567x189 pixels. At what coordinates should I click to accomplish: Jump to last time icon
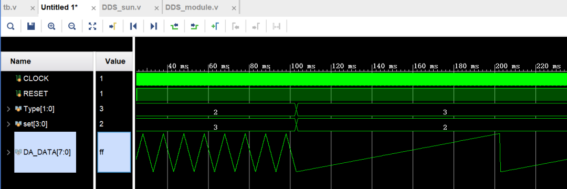[154, 26]
